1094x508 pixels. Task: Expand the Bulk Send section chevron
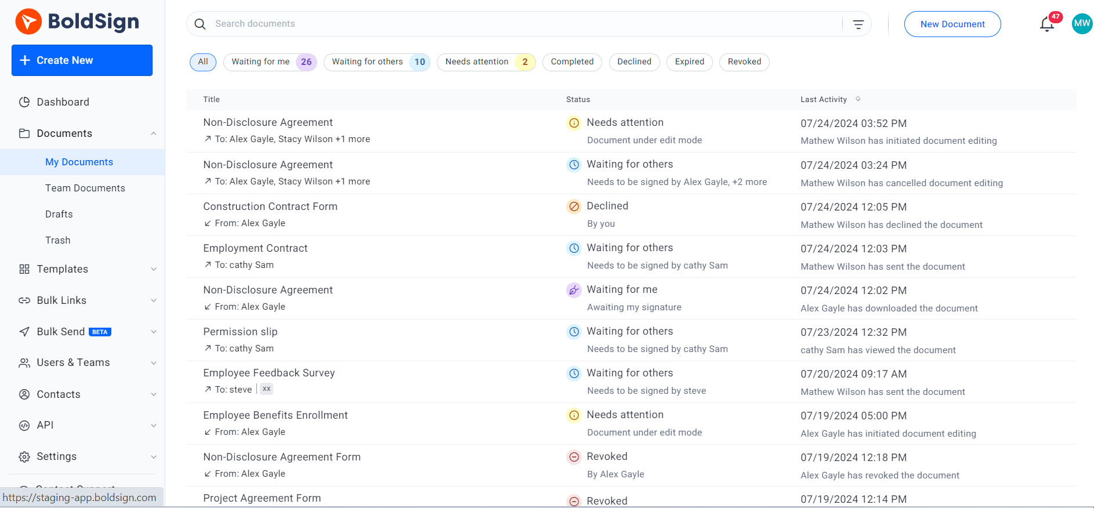tap(154, 332)
